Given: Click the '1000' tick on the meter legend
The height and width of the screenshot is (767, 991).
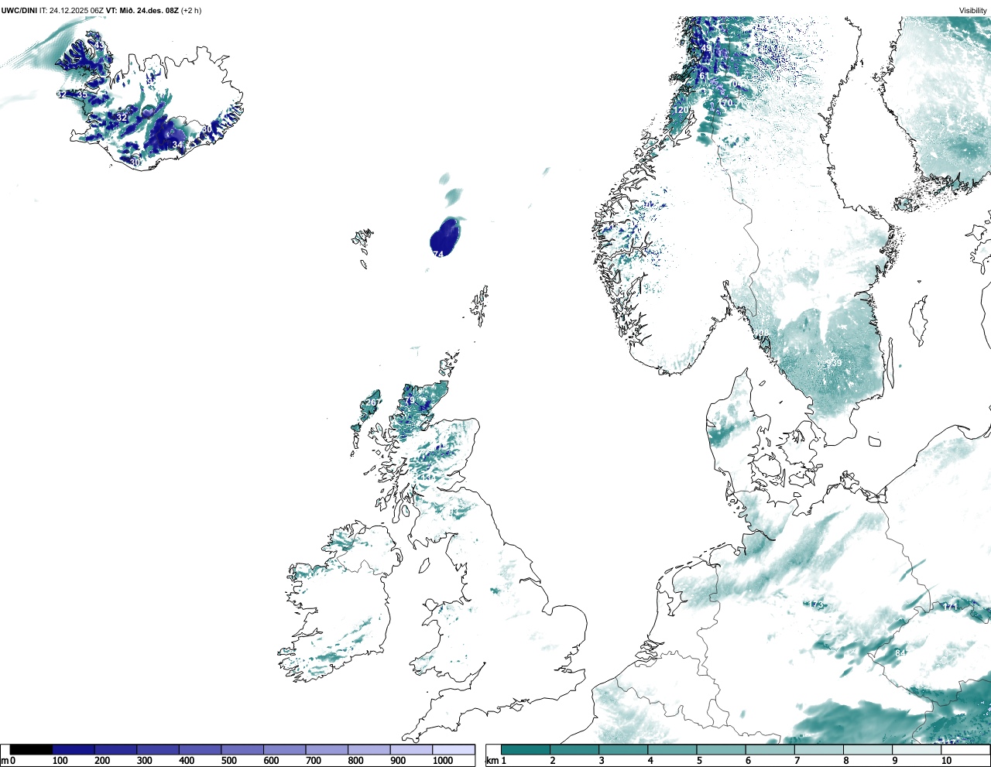Looking at the screenshot, I should coord(443,761).
